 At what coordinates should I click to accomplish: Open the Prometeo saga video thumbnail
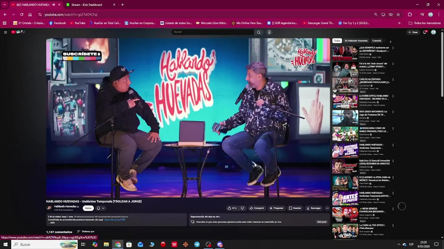pyautogui.click(x=345, y=118)
